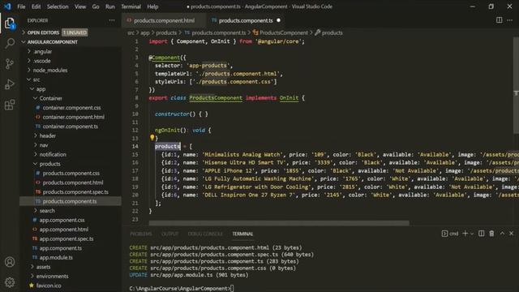Open editor more actions ellipsis
This screenshot has height=292, width=519.
510,20
